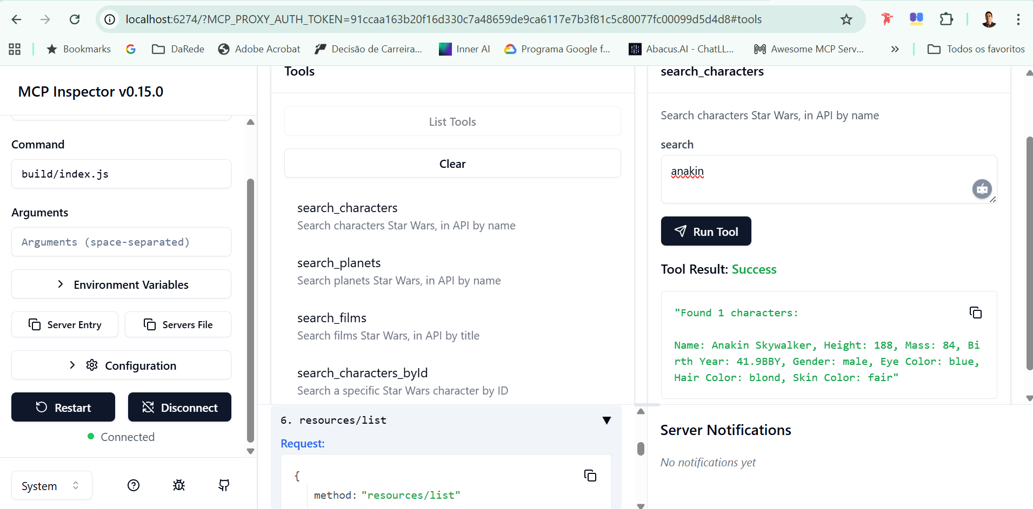
Task: Open Todos os favoritos folder
Action: pos(976,49)
